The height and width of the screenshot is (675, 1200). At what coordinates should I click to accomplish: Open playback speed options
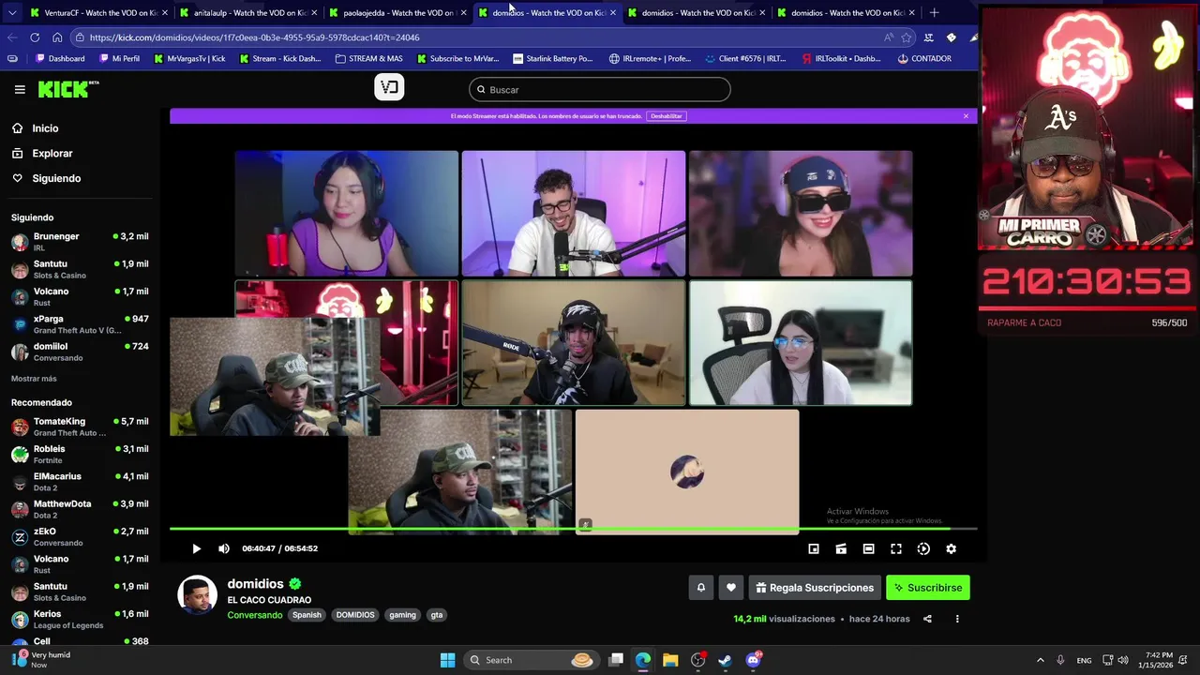[x=923, y=548]
